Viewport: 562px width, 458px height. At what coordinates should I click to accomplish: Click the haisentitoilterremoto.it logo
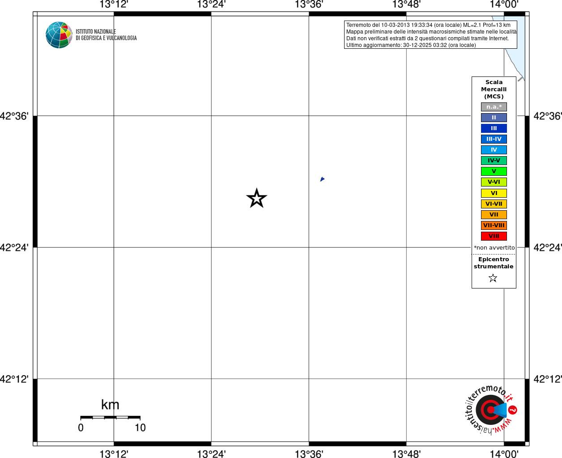[x=491, y=409]
